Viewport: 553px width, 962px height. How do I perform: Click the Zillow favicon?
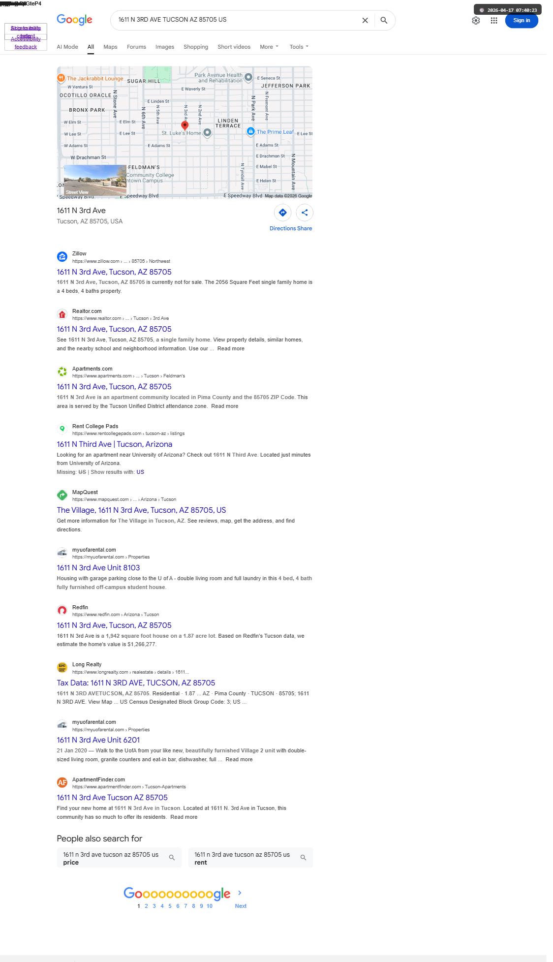tap(62, 256)
